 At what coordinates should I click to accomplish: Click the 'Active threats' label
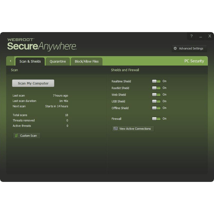point(22,126)
